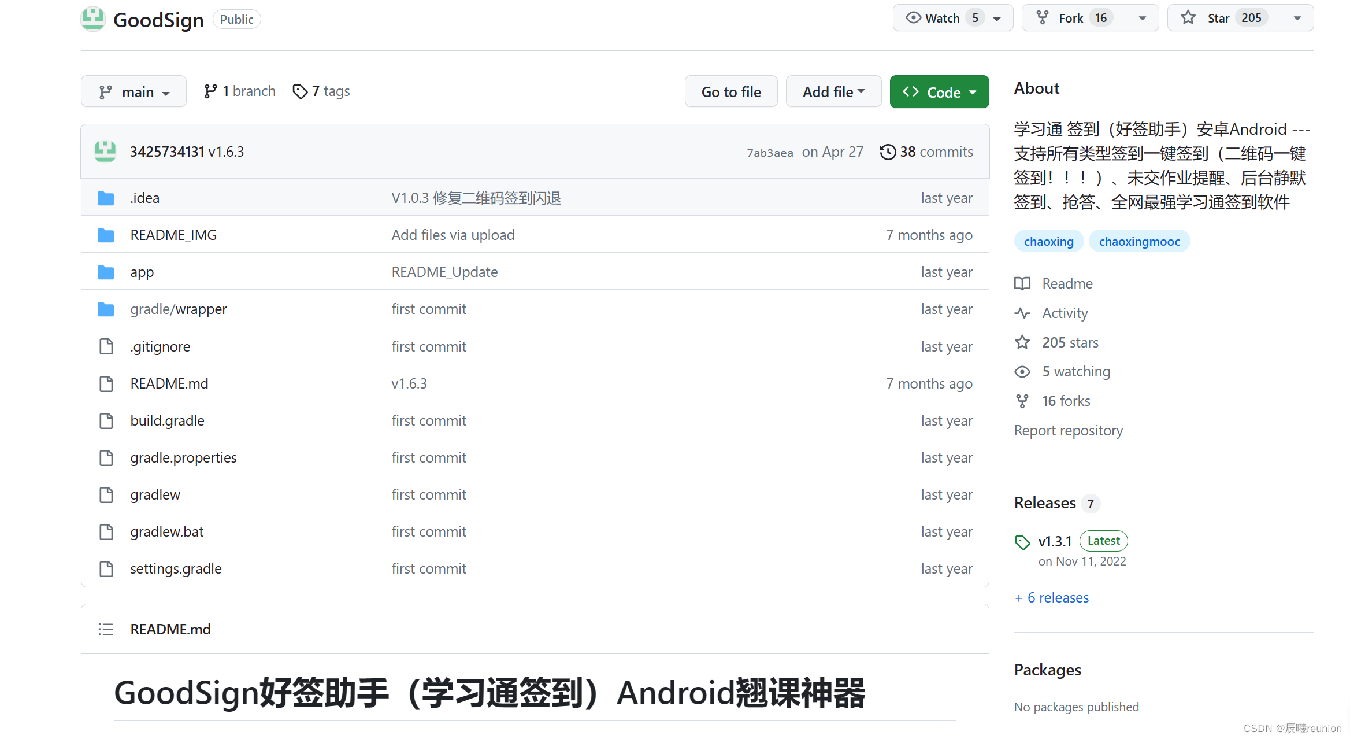
Task: Show the + 6 releases link
Action: (1052, 597)
